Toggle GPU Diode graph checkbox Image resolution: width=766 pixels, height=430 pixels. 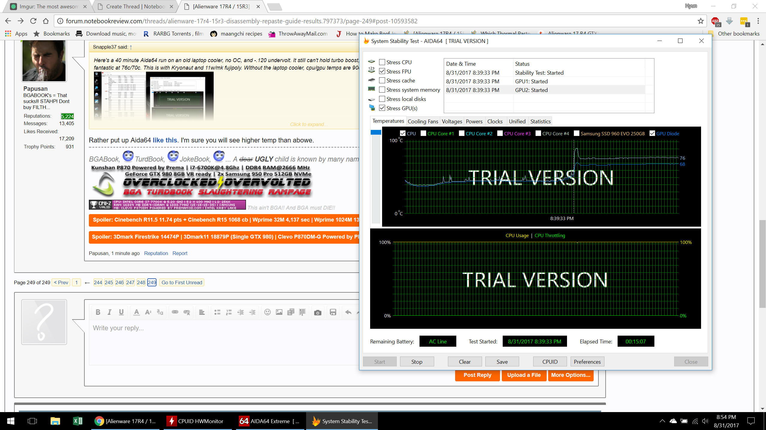pyautogui.click(x=652, y=133)
